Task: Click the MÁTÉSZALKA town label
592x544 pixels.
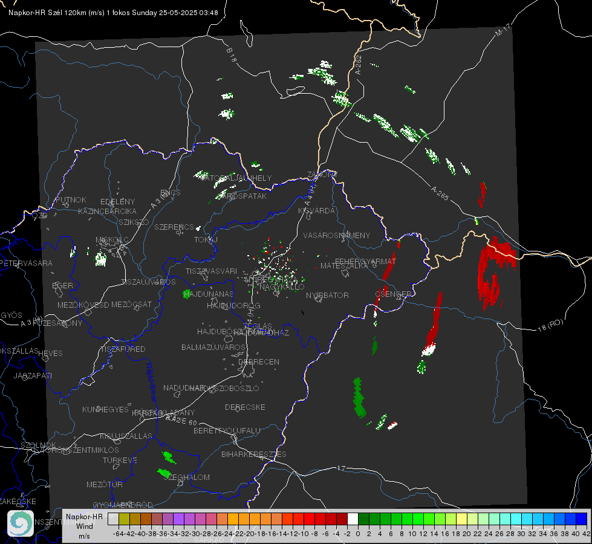Action: tap(344, 266)
